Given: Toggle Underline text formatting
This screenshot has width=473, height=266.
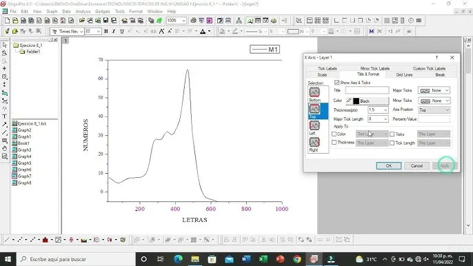Looking at the screenshot, I should (x=122, y=32).
